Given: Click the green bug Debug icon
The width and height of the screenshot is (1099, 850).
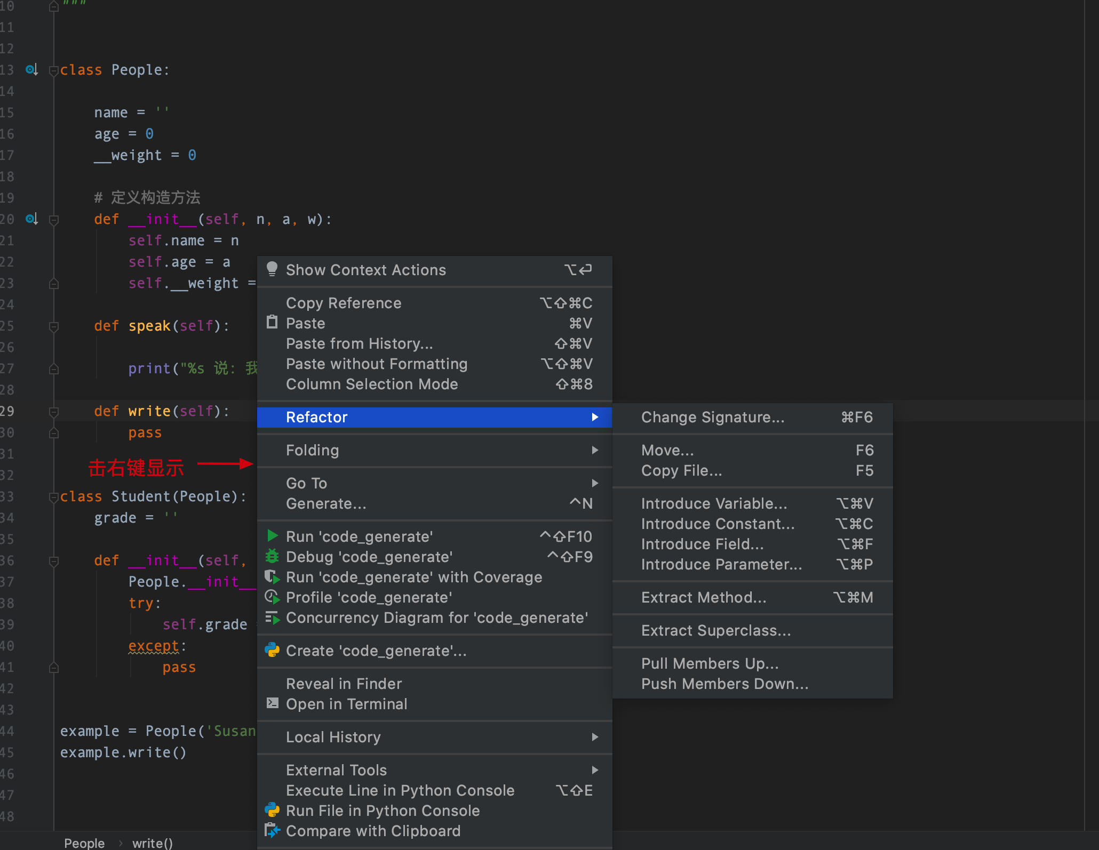Looking at the screenshot, I should (x=272, y=556).
